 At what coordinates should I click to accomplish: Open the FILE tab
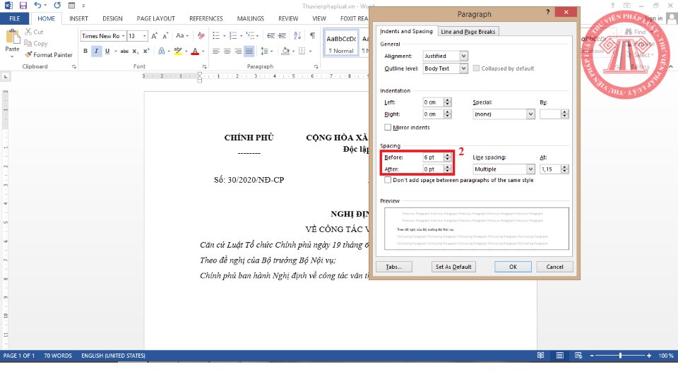14,18
